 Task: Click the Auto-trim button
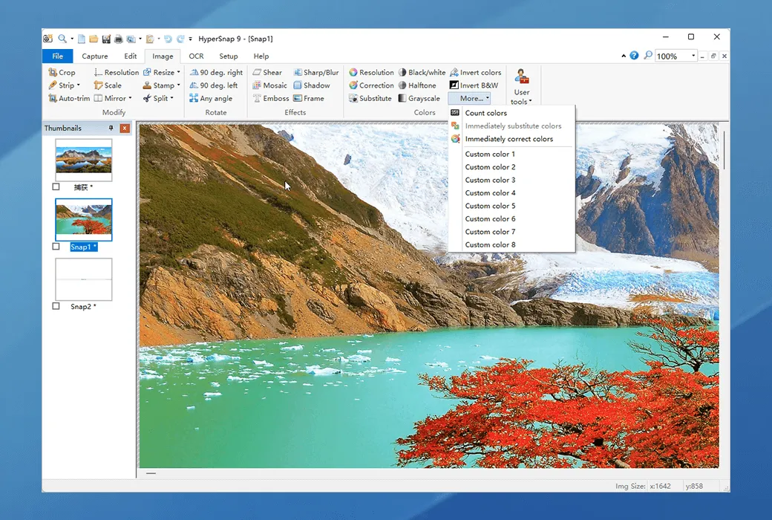(x=69, y=97)
